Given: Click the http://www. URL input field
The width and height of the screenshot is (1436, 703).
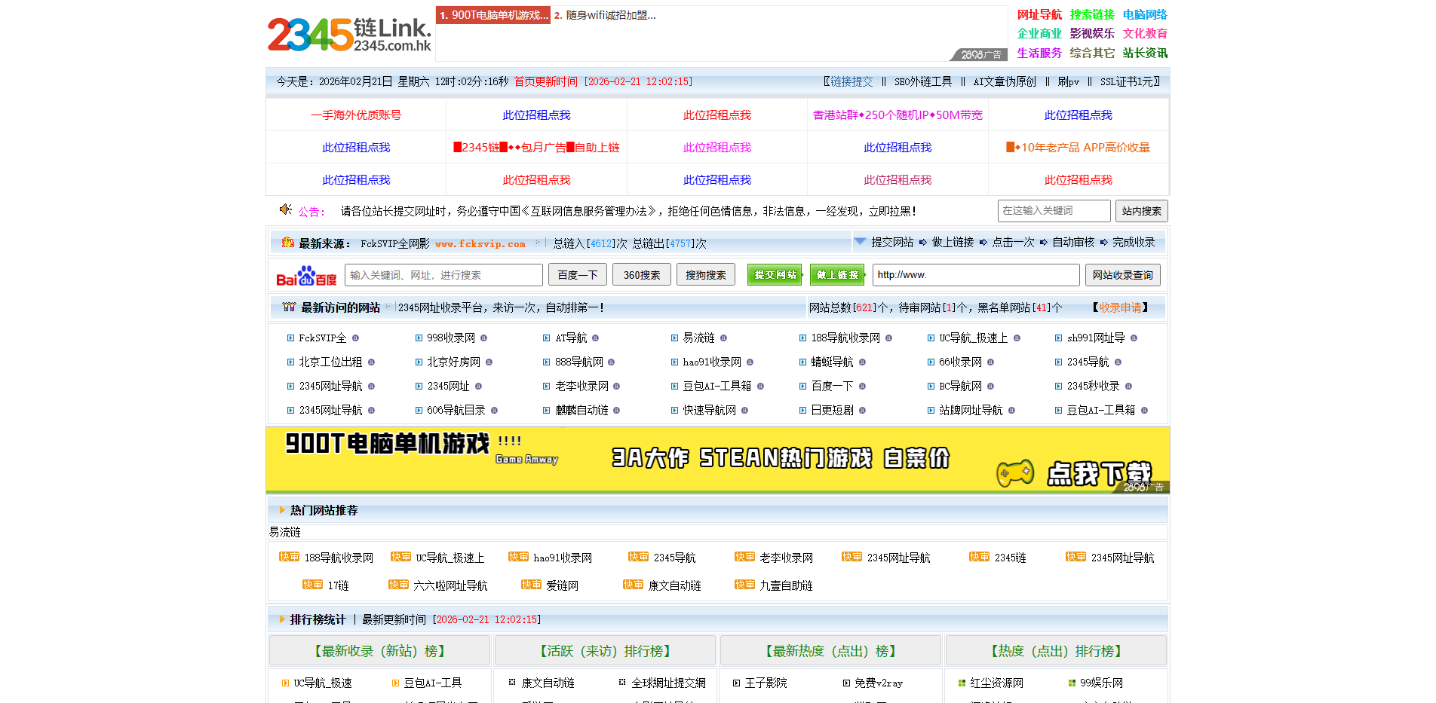Looking at the screenshot, I should point(975,274).
